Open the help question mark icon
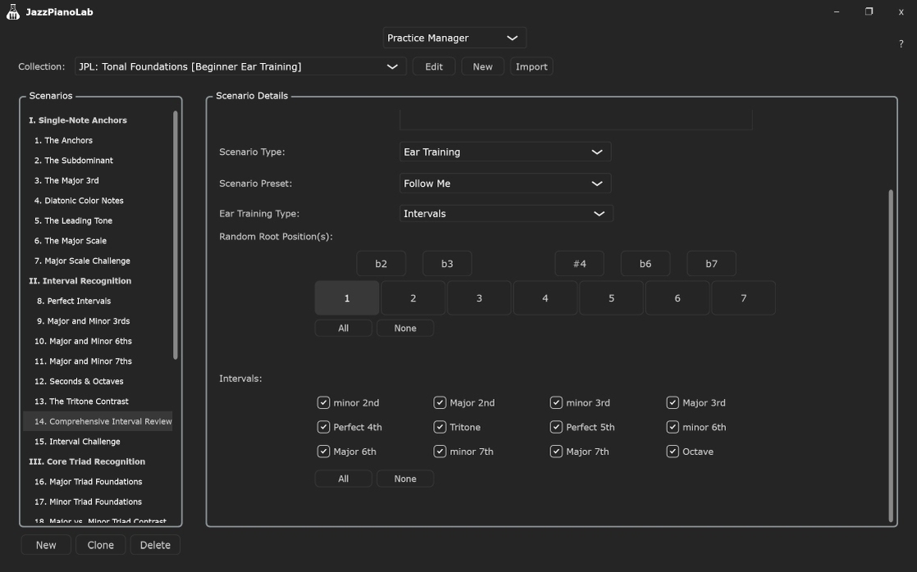 (x=901, y=43)
